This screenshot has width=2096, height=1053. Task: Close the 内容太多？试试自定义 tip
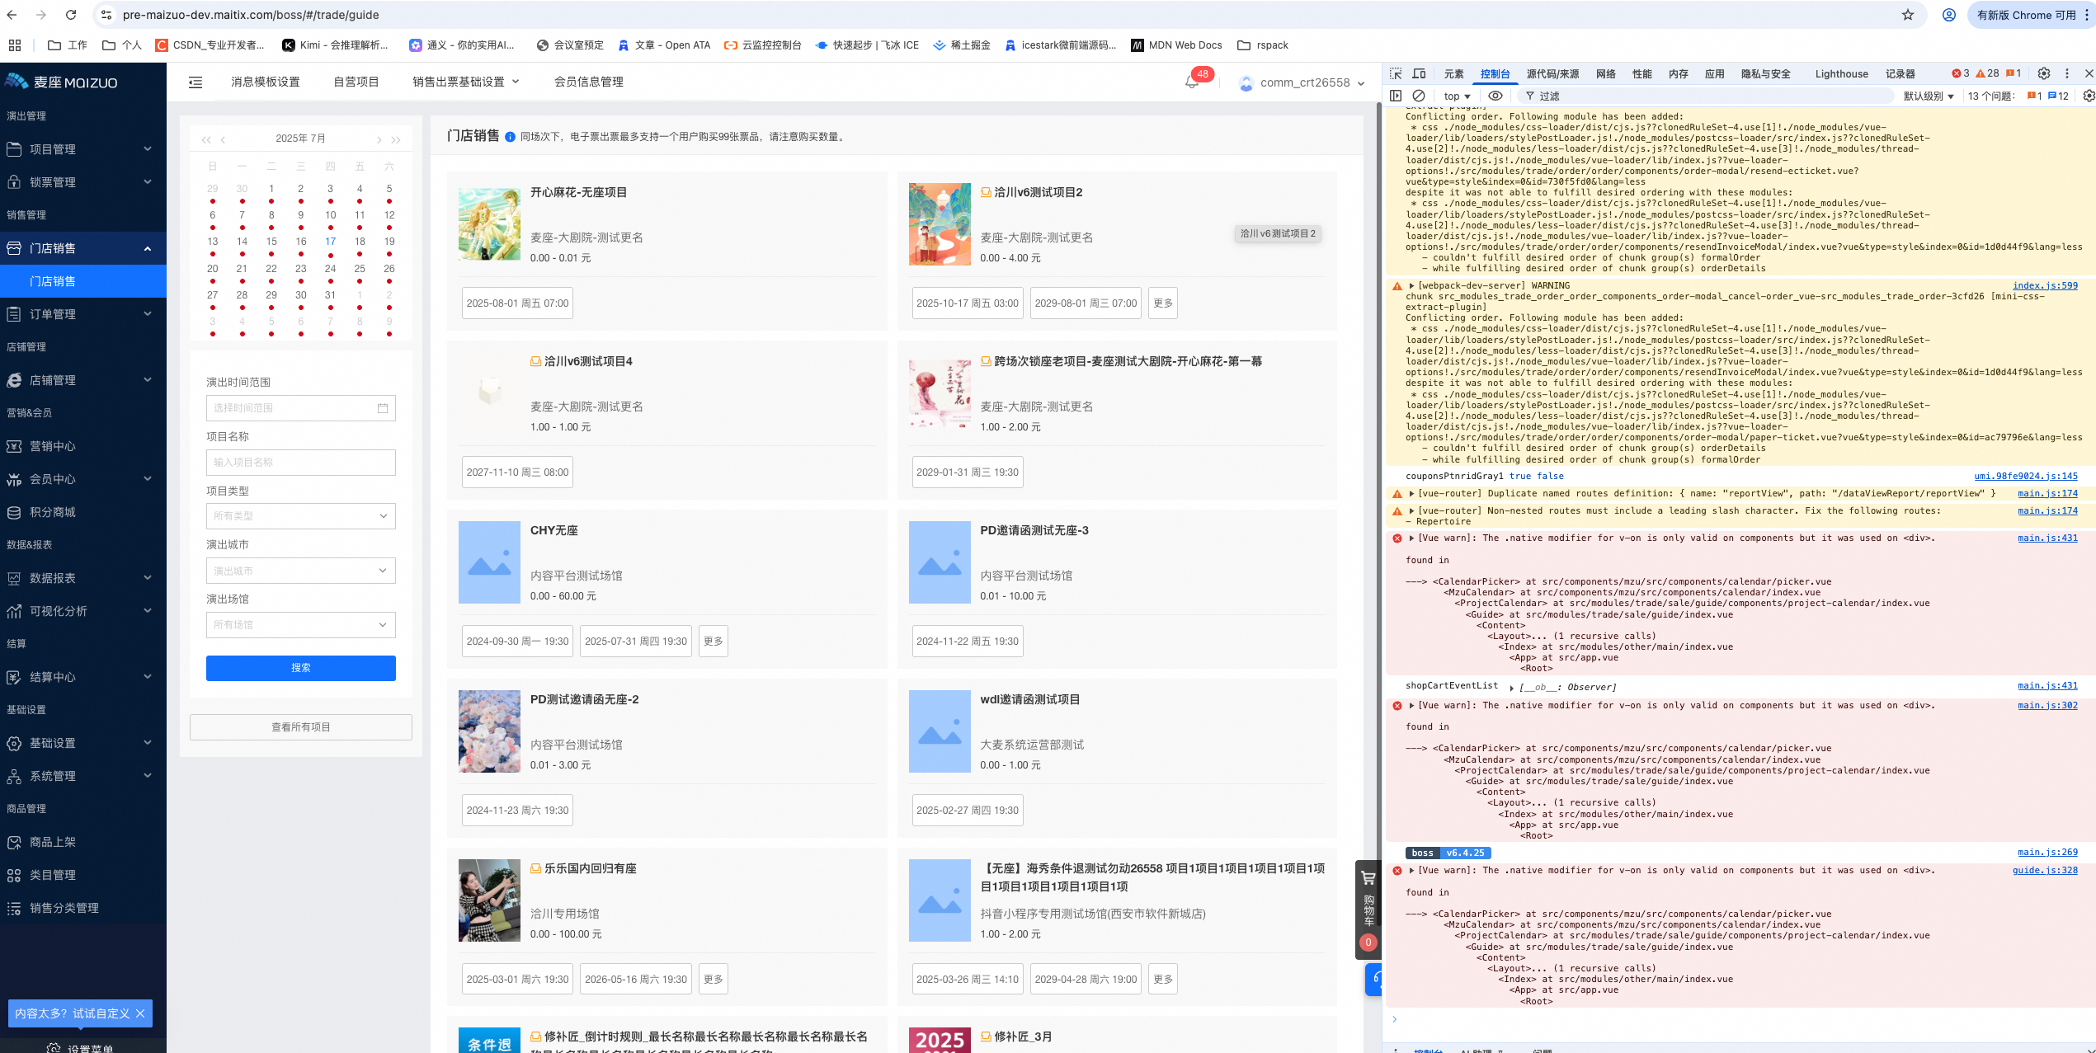[x=140, y=1014]
